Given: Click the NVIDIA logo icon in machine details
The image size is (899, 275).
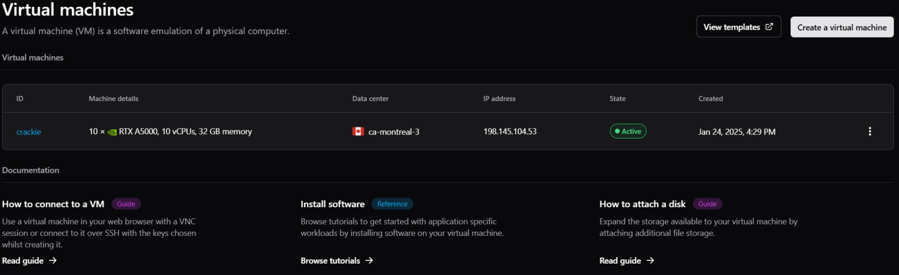Looking at the screenshot, I should coord(112,132).
